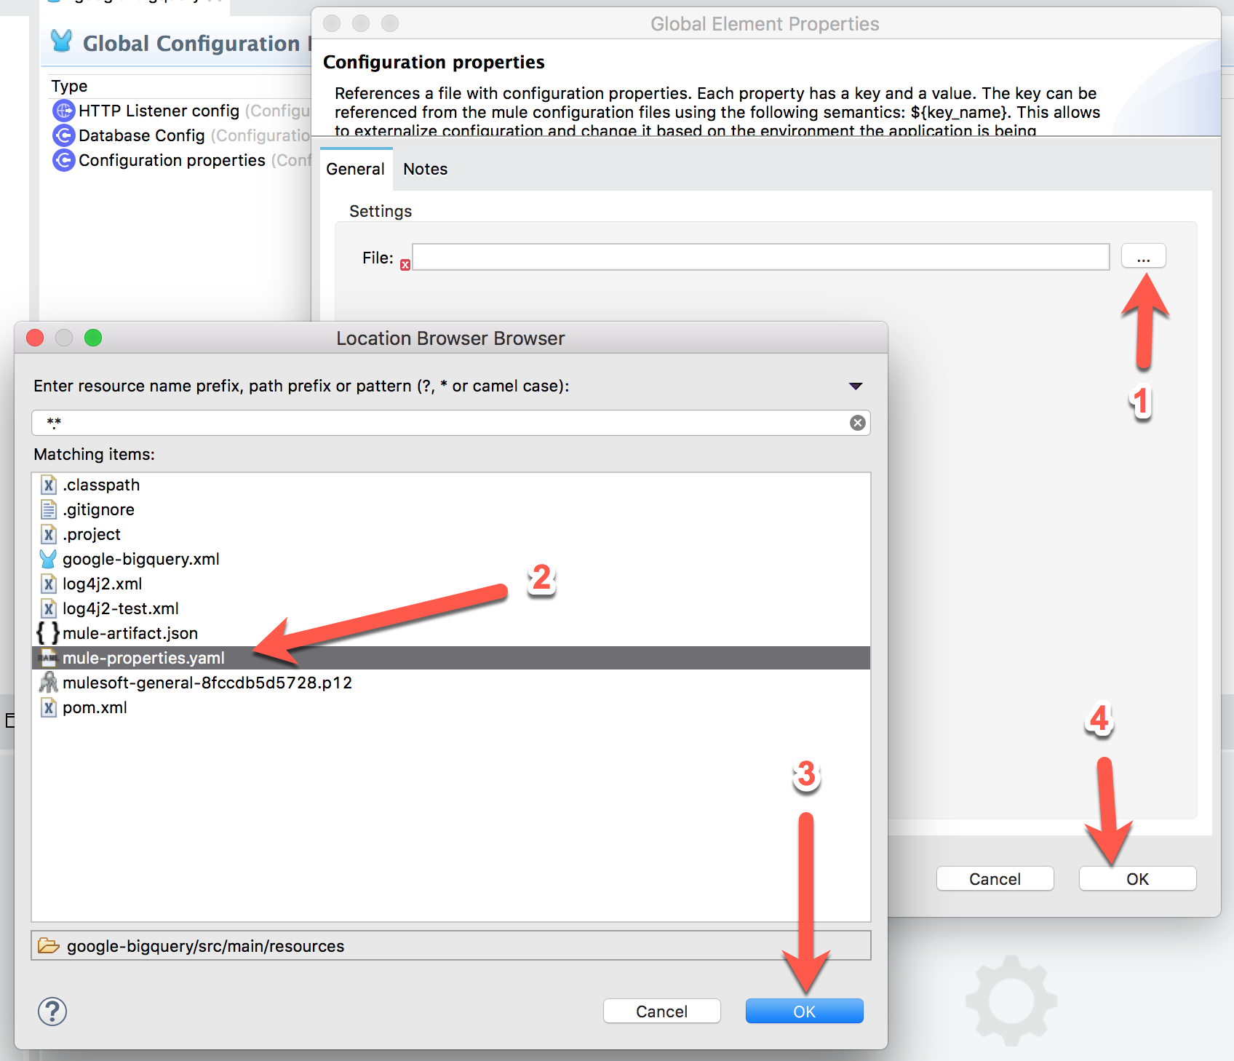Close the Location Browser window
The image size is (1234, 1061).
[35, 338]
